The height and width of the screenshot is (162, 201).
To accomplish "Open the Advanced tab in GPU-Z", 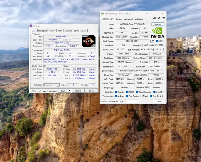I will point(128,19).
